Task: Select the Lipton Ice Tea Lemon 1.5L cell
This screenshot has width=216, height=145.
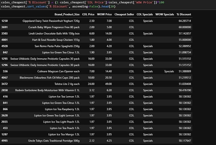Action: click(x=64, y=97)
